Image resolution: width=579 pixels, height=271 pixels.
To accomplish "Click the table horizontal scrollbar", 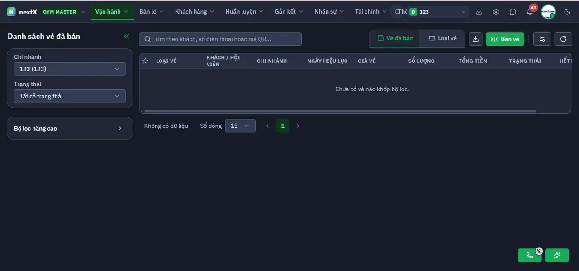I will pos(340,111).
